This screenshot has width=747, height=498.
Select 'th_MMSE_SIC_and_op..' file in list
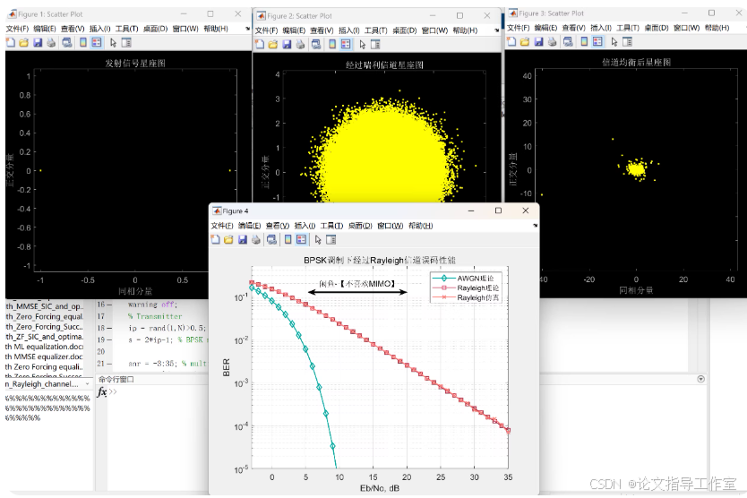point(44,306)
